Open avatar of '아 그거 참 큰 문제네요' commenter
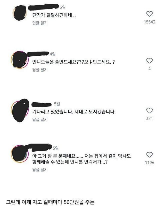This screenshot has height=215, width=165. point(20,154)
